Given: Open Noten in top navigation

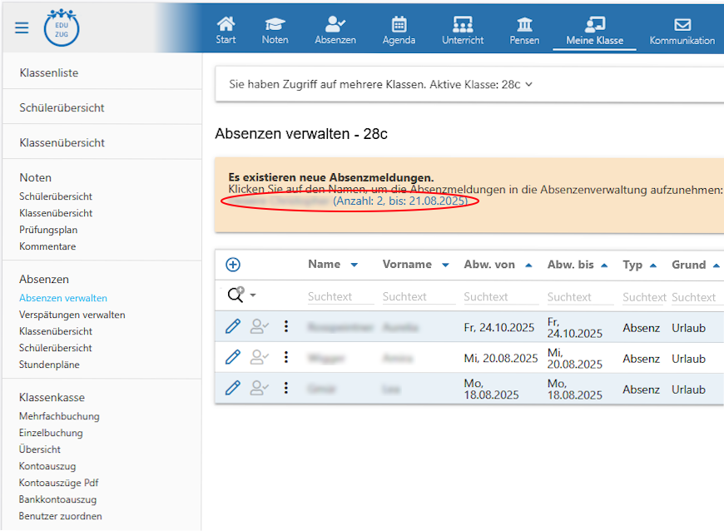Looking at the screenshot, I should [x=275, y=30].
